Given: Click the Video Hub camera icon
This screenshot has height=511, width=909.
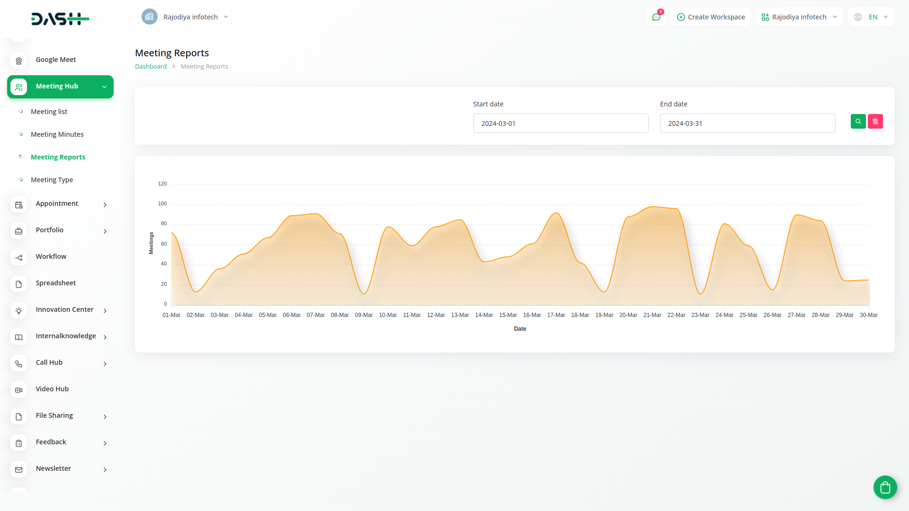Looking at the screenshot, I should coord(19,390).
